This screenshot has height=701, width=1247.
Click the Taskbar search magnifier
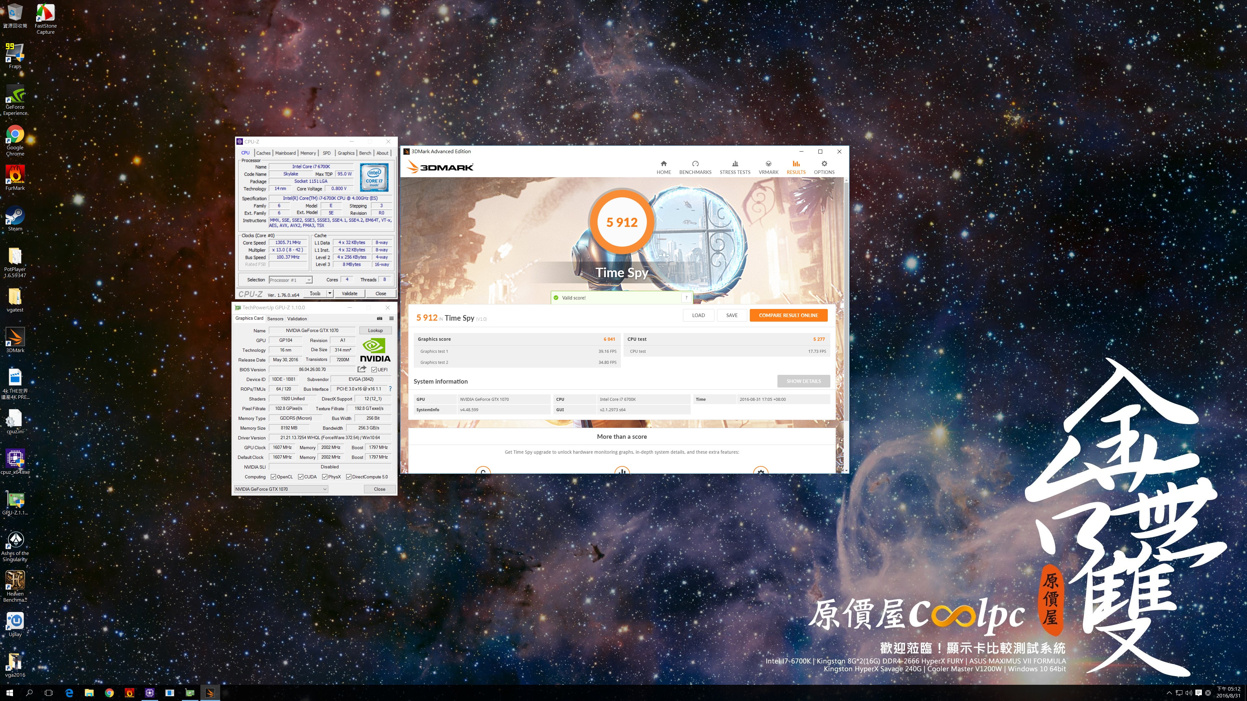[x=29, y=693]
